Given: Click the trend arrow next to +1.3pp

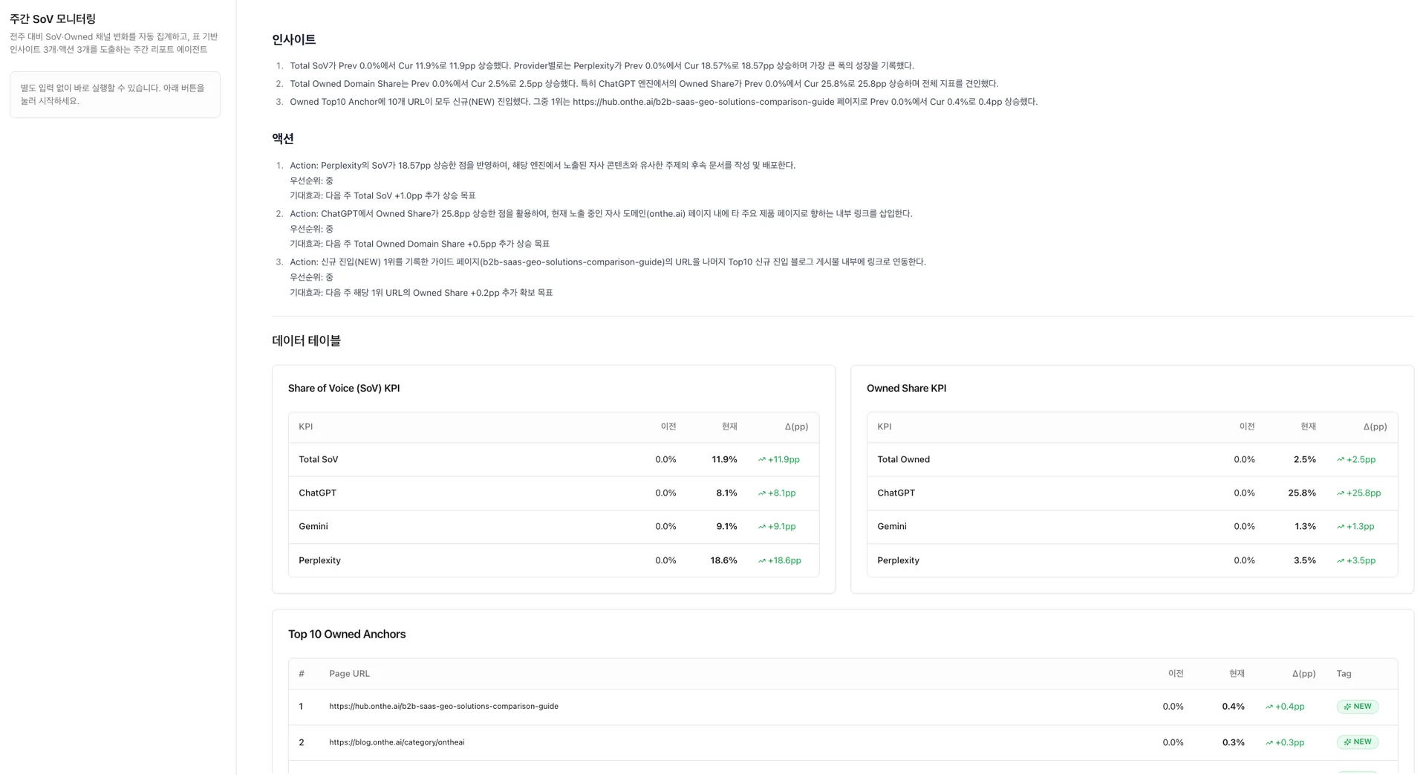Looking at the screenshot, I should (1340, 527).
